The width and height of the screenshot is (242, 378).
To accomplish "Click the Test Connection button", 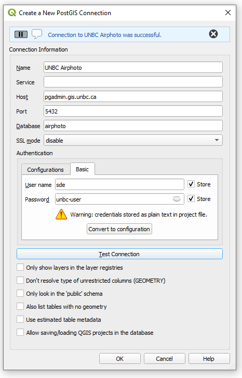I will click(119, 254).
